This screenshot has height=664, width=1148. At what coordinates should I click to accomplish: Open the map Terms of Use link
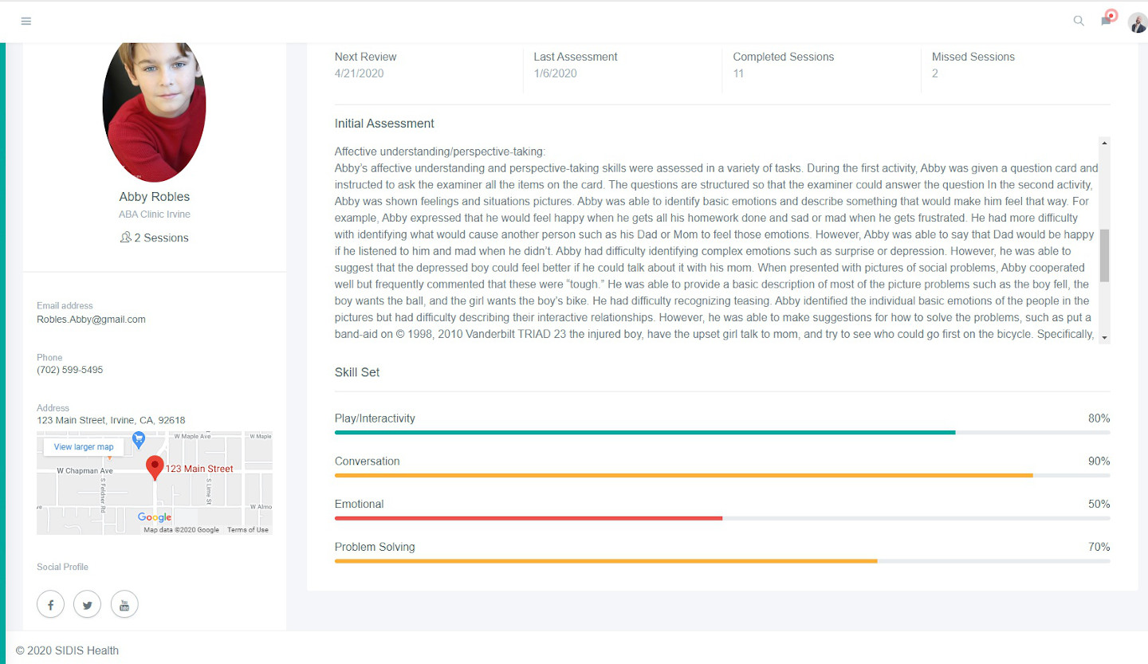[x=248, y=530]
